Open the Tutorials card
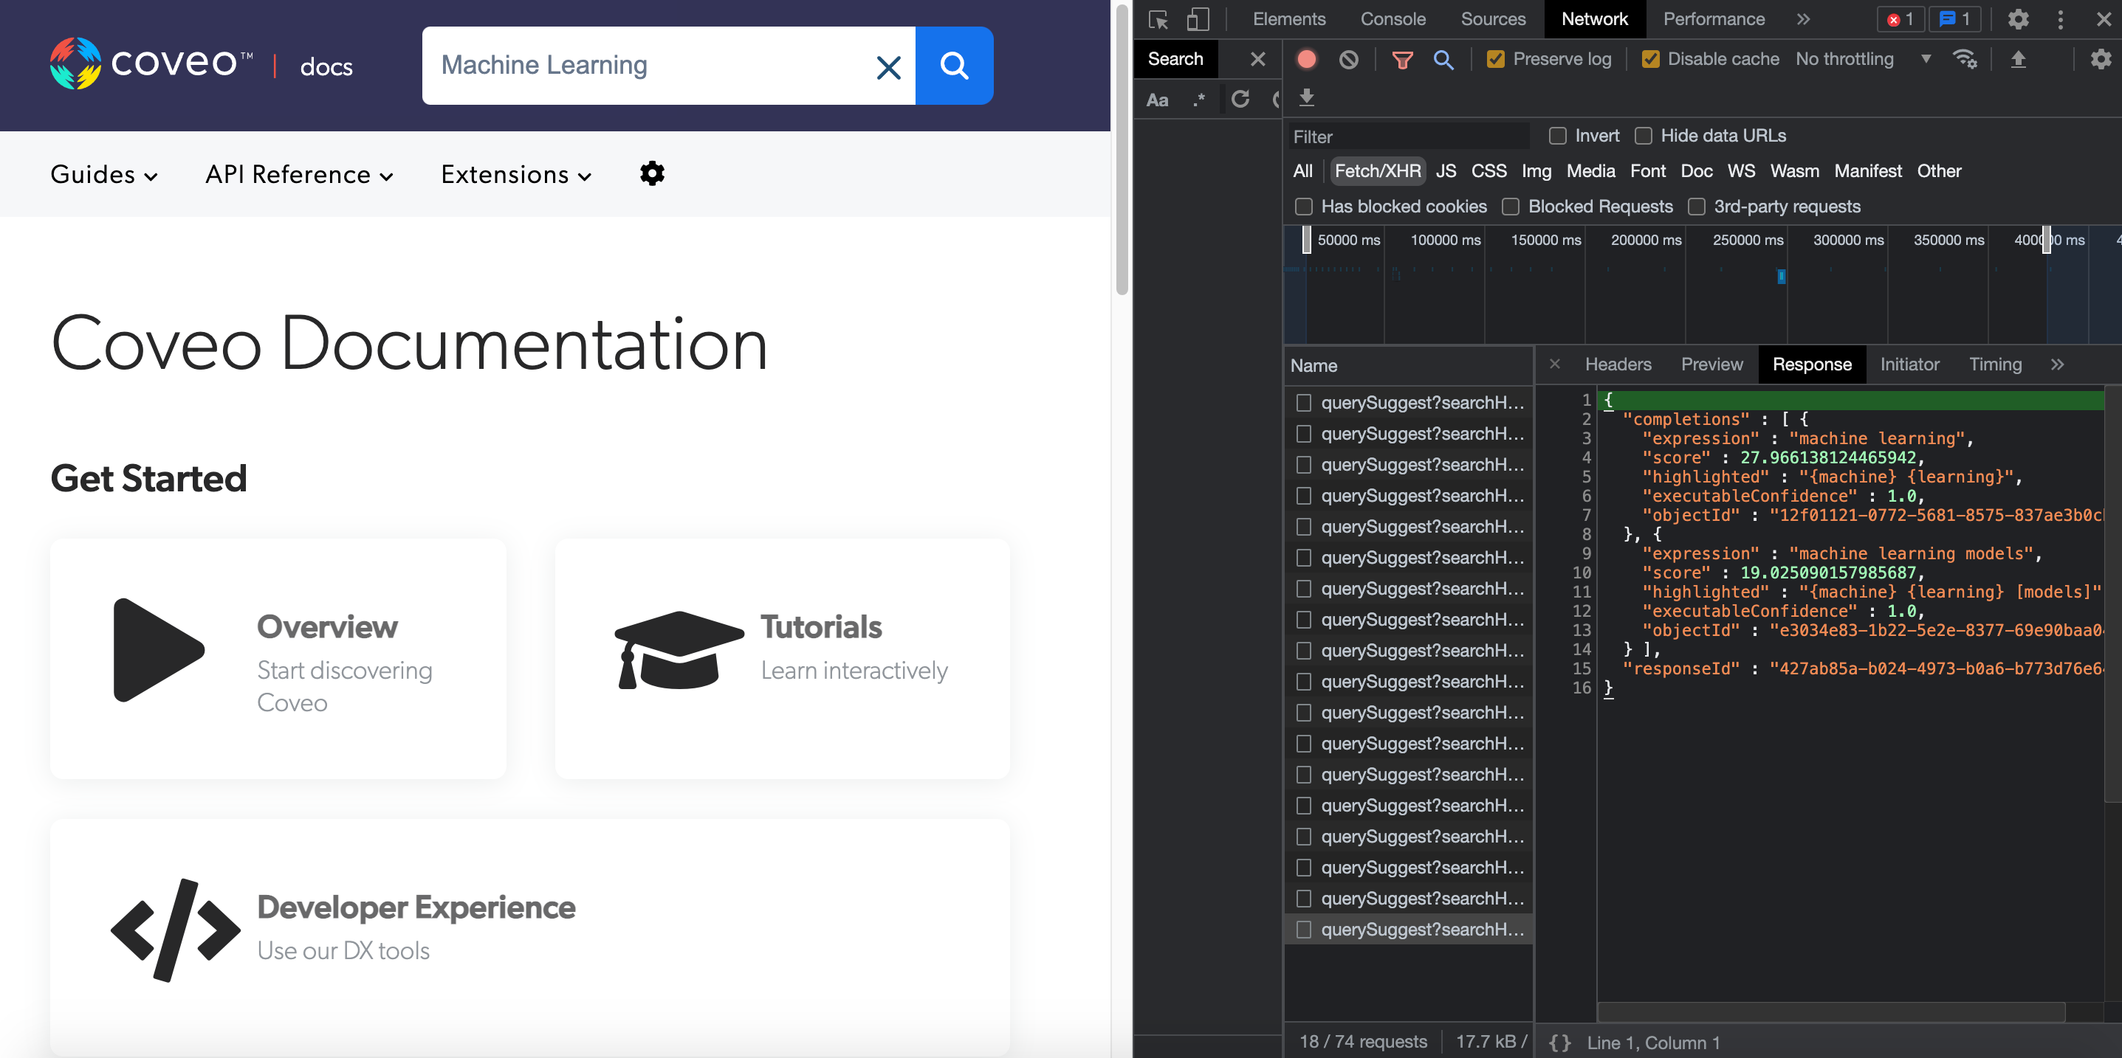The height and width of the screenshot is (1058, 2122). pyautogui.click(x=782, y=659)
